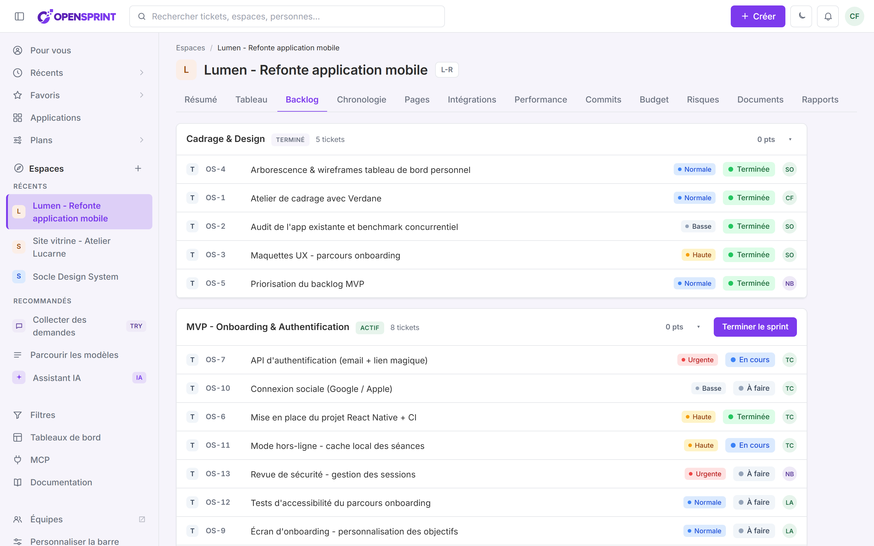Open Site vitrine - Atelier Lucarne space
Viewport: 874px width, 546px height.
(x=80, y=247)
